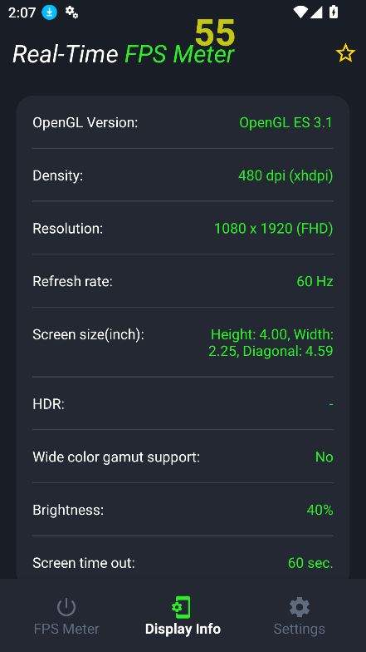This screenshot has width=366, height=652.
Task: Tap the Refresh rate 60 Hz row
Action: tap(183, 281)
